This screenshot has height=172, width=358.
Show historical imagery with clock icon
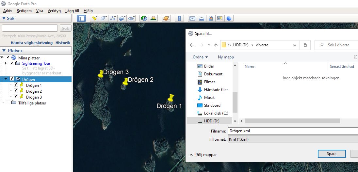[144, 18]
